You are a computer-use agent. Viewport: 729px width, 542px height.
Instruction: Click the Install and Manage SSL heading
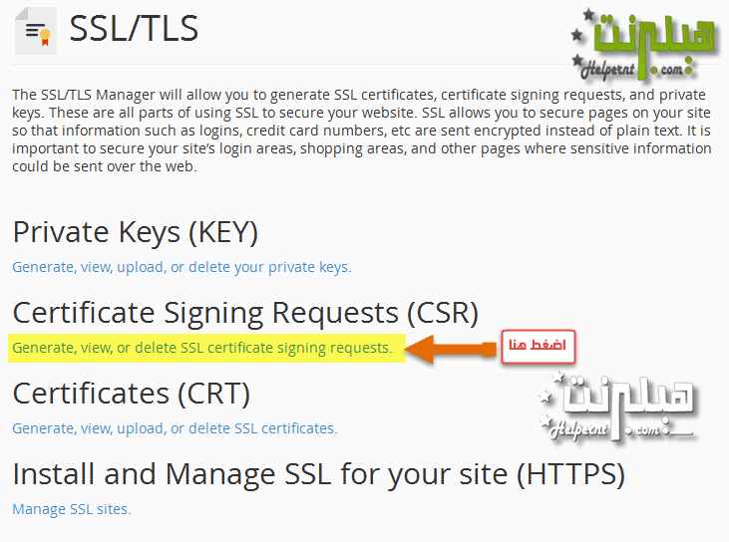pyautogui.click(x=318, y=474)
